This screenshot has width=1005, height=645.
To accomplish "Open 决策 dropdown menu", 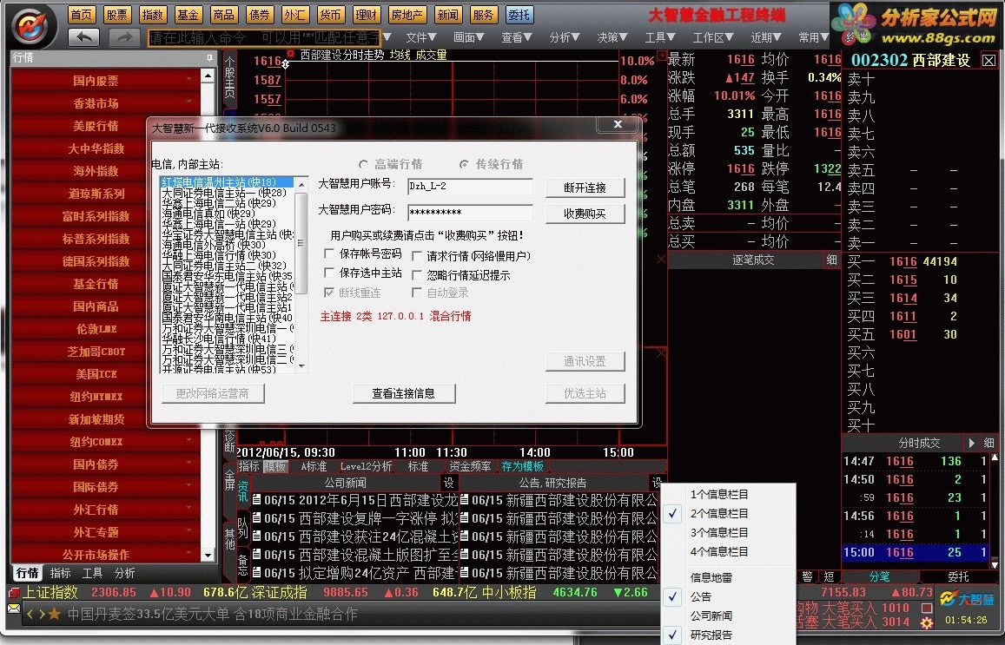I will pos(612,38).
